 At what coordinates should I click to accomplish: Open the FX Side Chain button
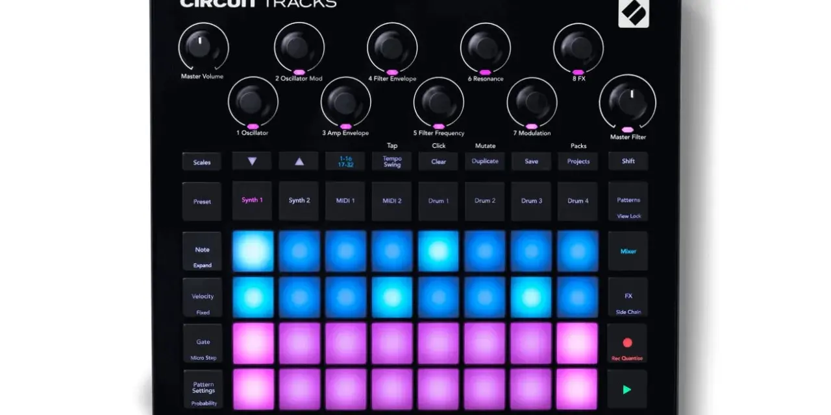(x=628, y=298)
